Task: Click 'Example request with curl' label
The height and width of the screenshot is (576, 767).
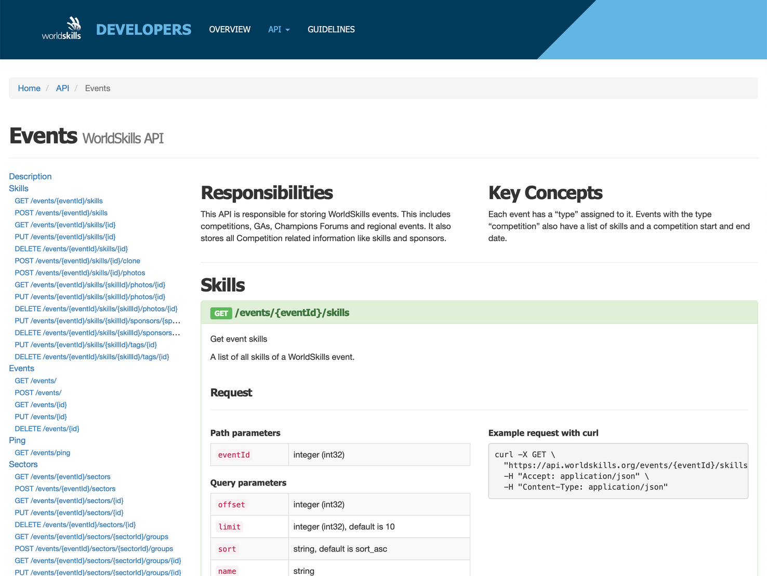Action: tap(543, 433)
